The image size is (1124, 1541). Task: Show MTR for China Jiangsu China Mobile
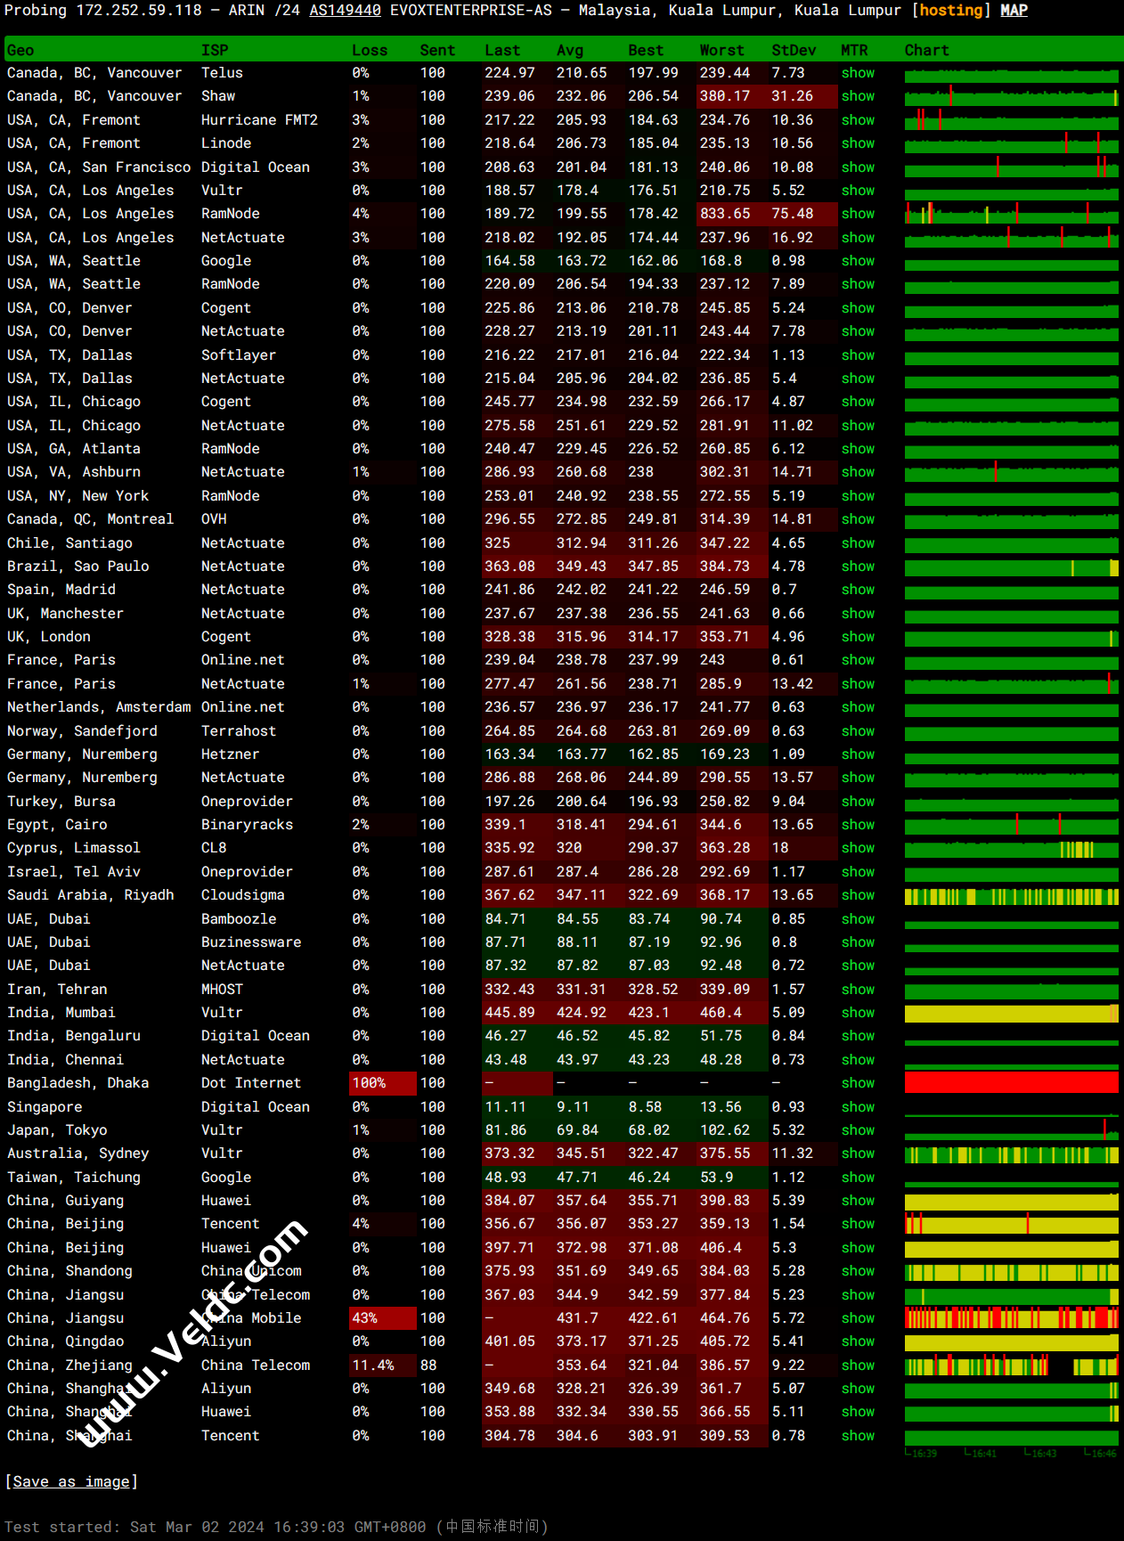tap(858, 1318)
